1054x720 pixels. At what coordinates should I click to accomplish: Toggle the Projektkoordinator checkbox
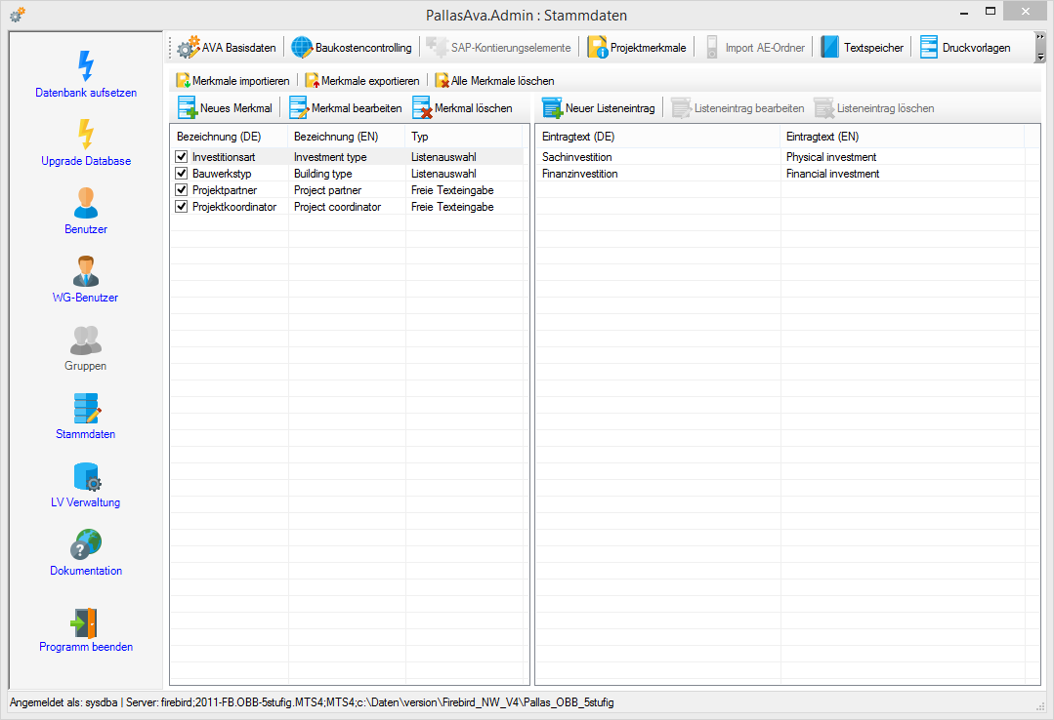(181, 207)
